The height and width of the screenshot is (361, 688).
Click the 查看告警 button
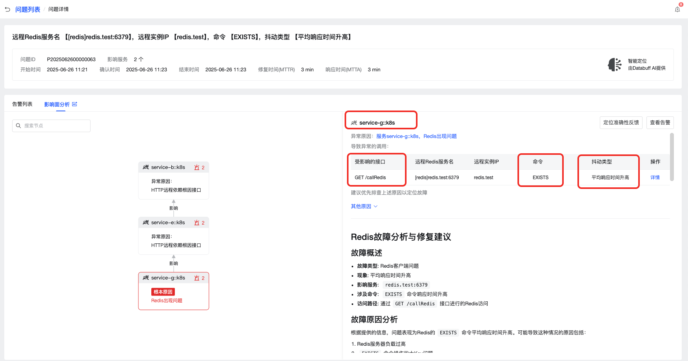(x=660, y=123)
